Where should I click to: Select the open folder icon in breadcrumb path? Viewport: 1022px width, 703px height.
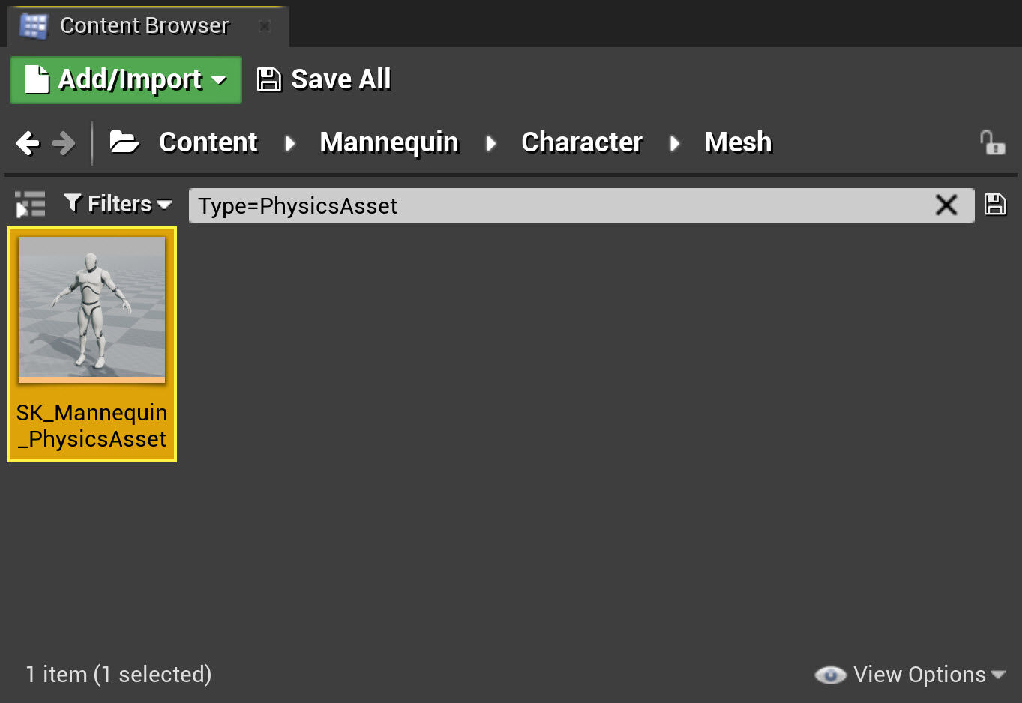pyautogui.click(x=124, y=142)
